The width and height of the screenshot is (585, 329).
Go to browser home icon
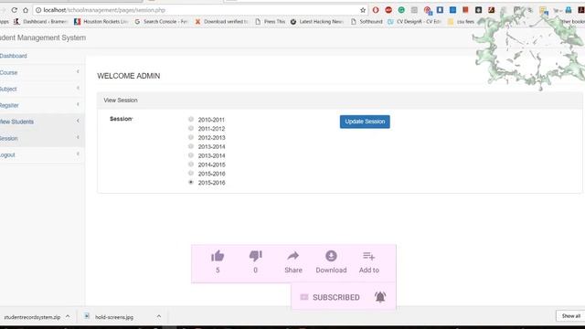(x=26, y=10)
